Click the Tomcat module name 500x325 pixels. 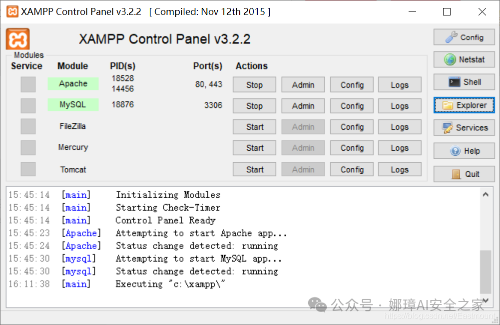click(x=73, y=170)
